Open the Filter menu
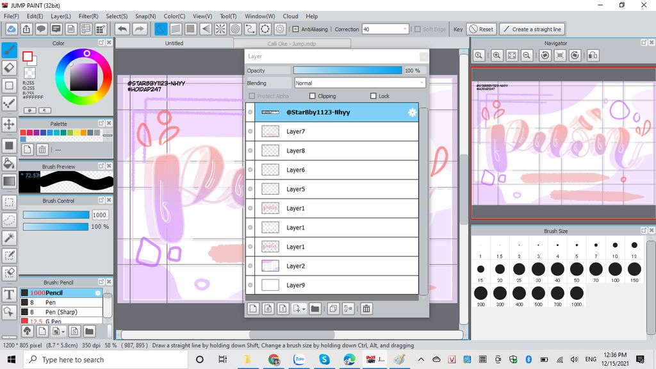The image size is (656, 369). pos(88,16)
